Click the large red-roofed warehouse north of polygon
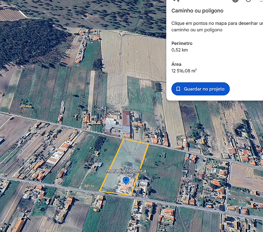The image size is (263, 232). coord(126,118)
